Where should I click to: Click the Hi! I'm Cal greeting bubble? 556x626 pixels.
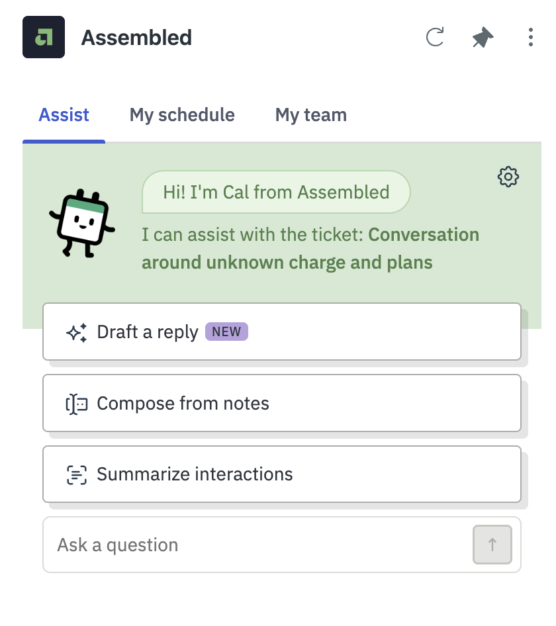click(276, 192)
